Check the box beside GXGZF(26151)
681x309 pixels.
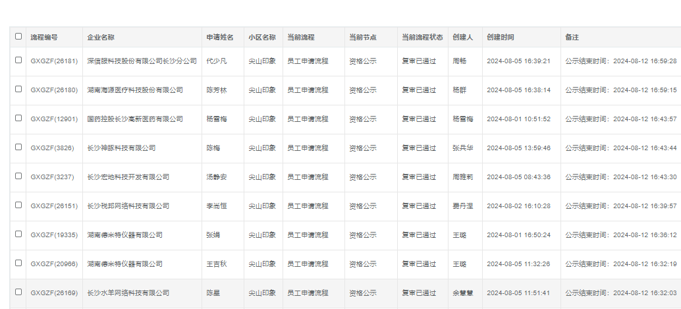[18, 205]
